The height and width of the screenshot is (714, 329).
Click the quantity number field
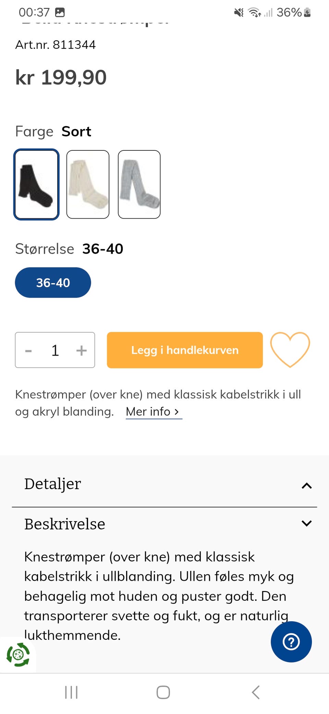click(55, 350)
